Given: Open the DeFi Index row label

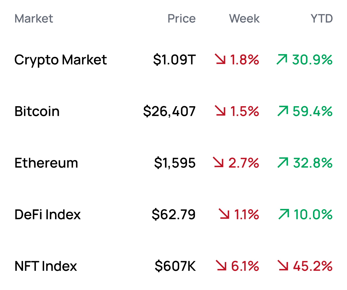Looking at the screenshot, I should [47, 215].
